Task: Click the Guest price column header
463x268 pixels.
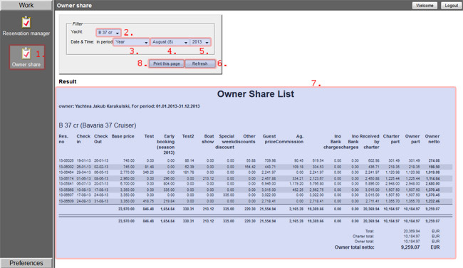Action: (269, 139)
